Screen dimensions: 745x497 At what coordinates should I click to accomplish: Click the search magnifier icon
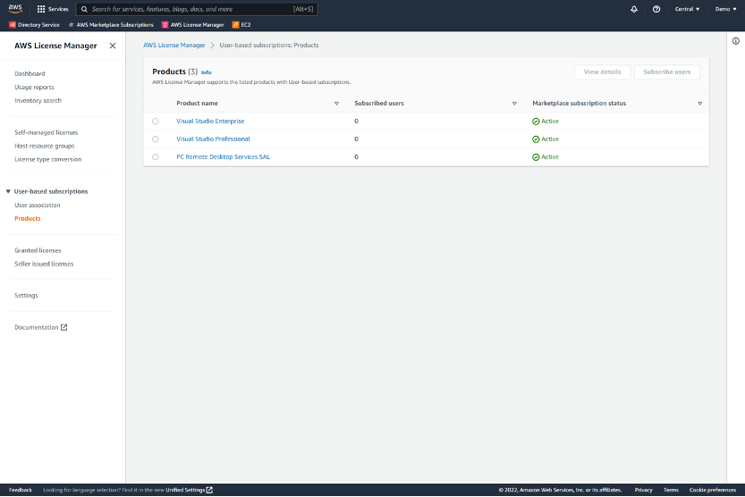pyautogui.click(x=84, y=9)
